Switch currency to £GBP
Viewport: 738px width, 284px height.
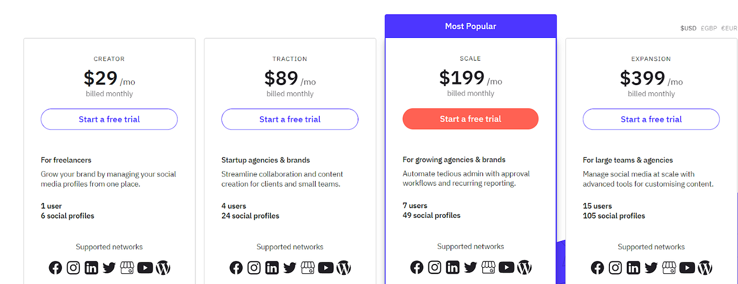click(x=708, y=28)
